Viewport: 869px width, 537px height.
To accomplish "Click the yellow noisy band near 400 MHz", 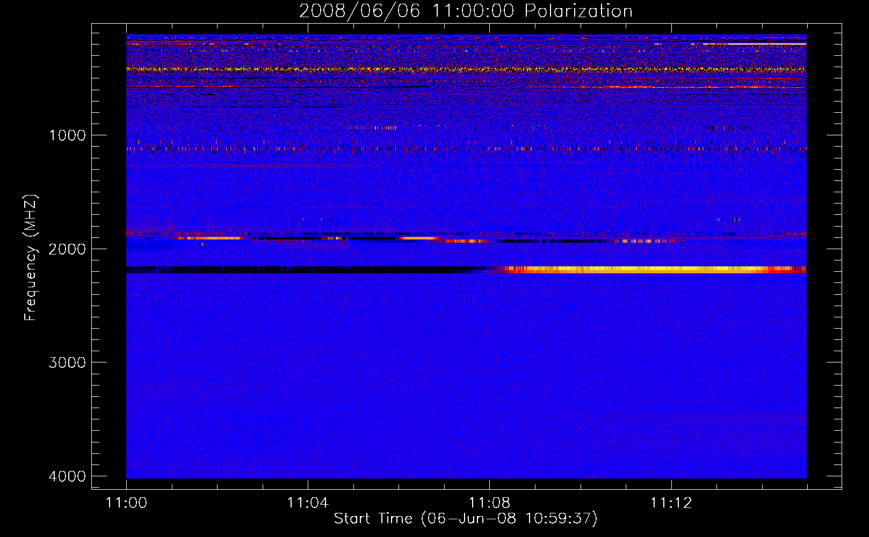I will [466, 69].
